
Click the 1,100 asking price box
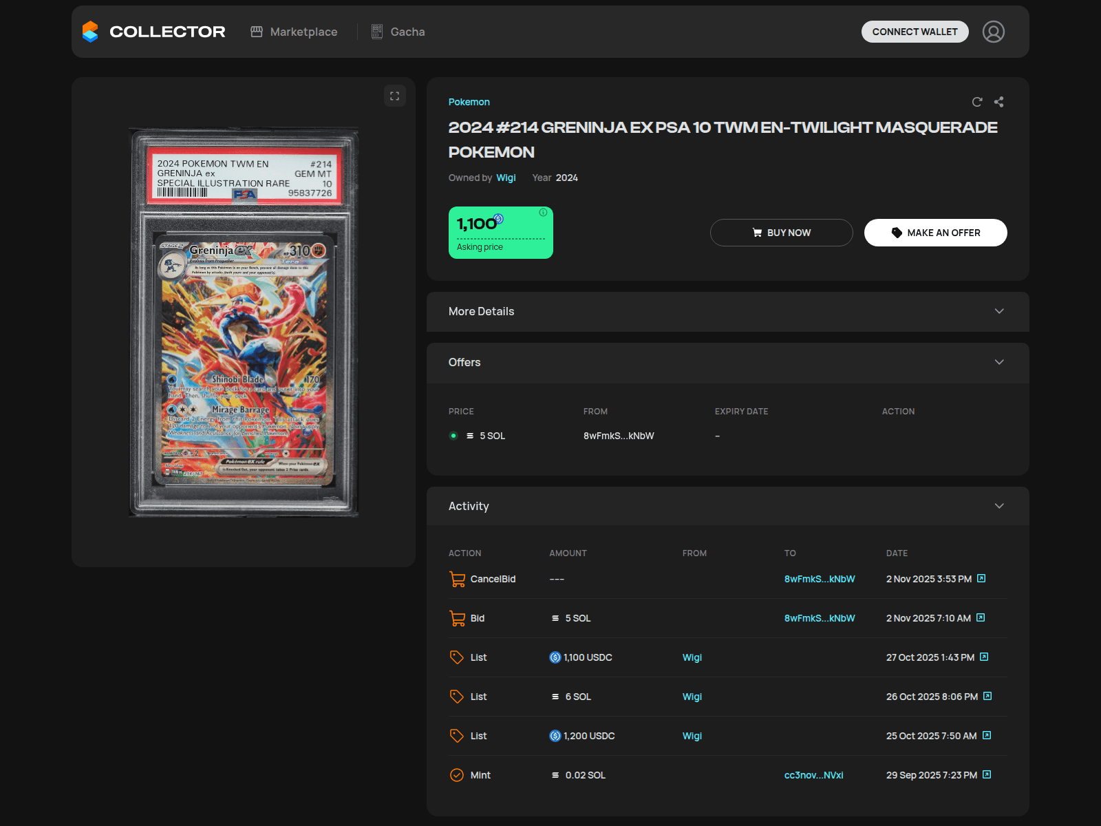[501, 233]
